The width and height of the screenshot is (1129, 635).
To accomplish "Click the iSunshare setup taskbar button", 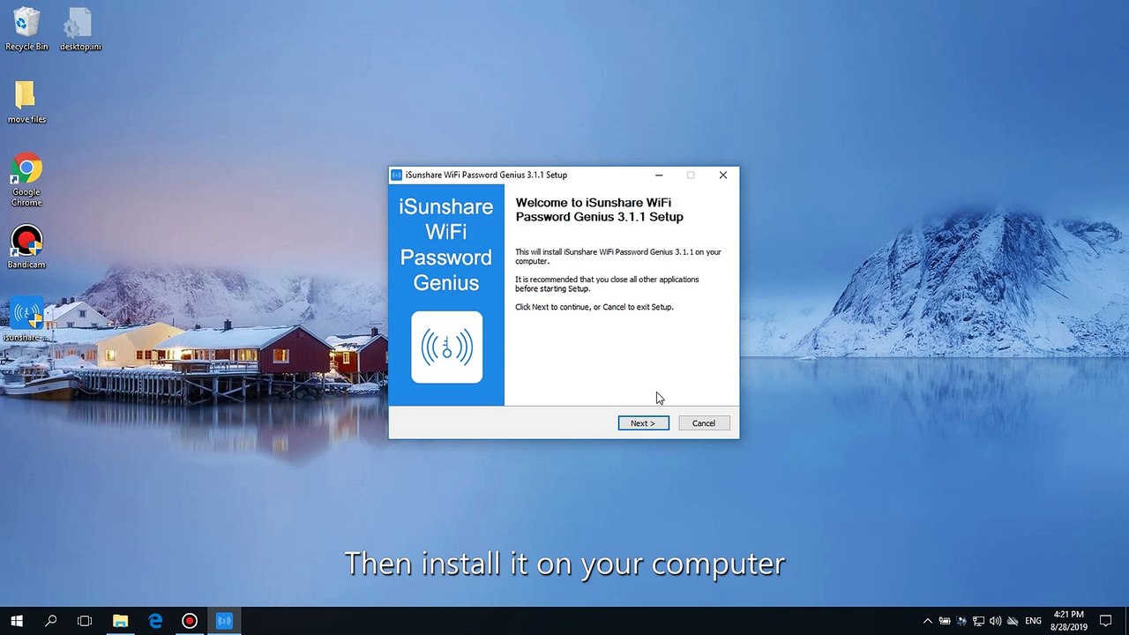I will point(224,621).
